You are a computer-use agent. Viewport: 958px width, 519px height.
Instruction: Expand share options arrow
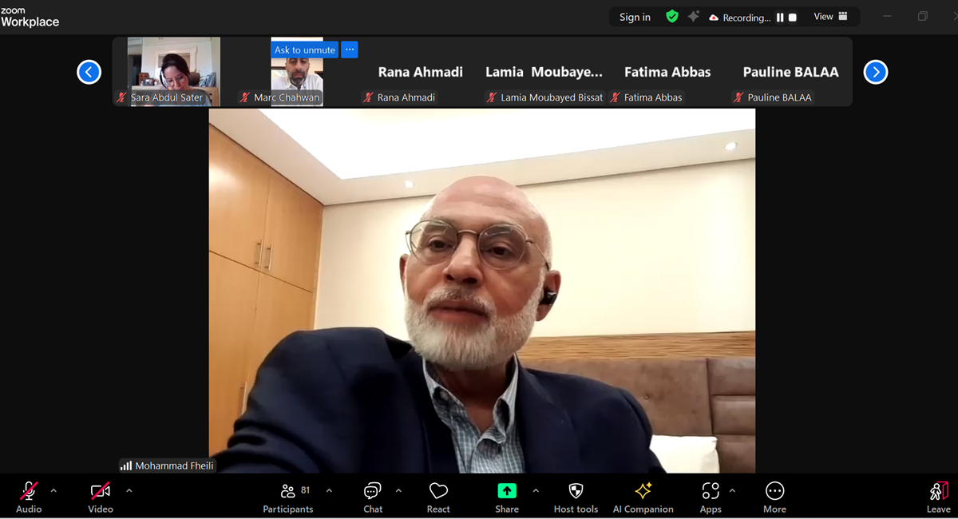click(x=536, y=490)
